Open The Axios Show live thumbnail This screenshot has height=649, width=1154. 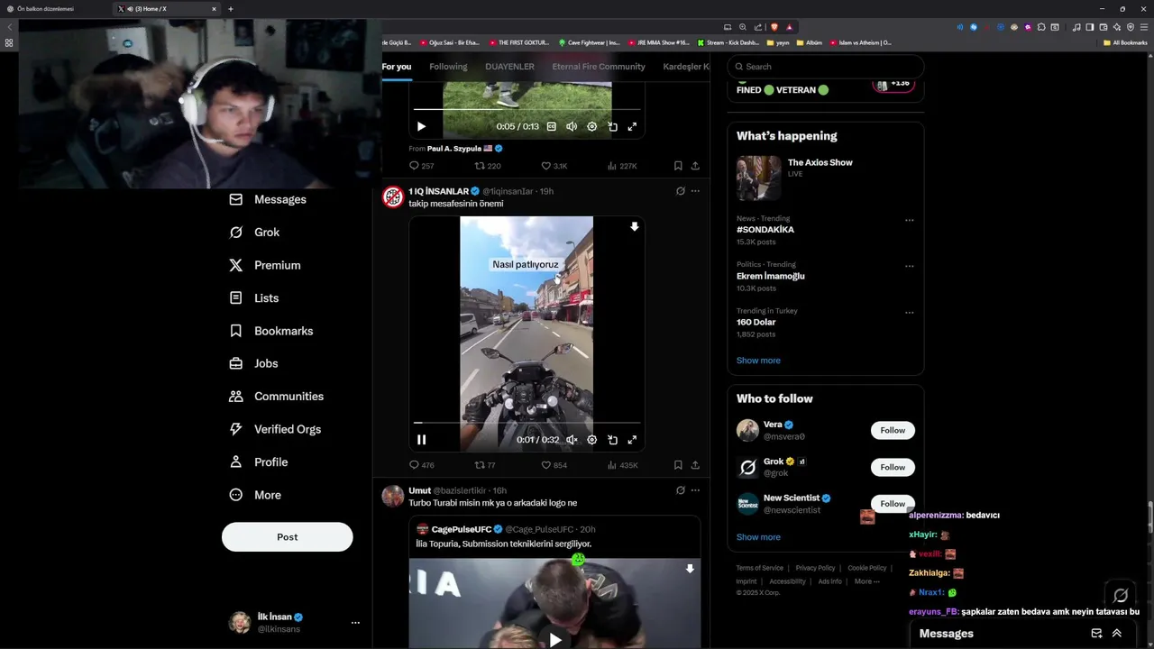click(758, 178)
